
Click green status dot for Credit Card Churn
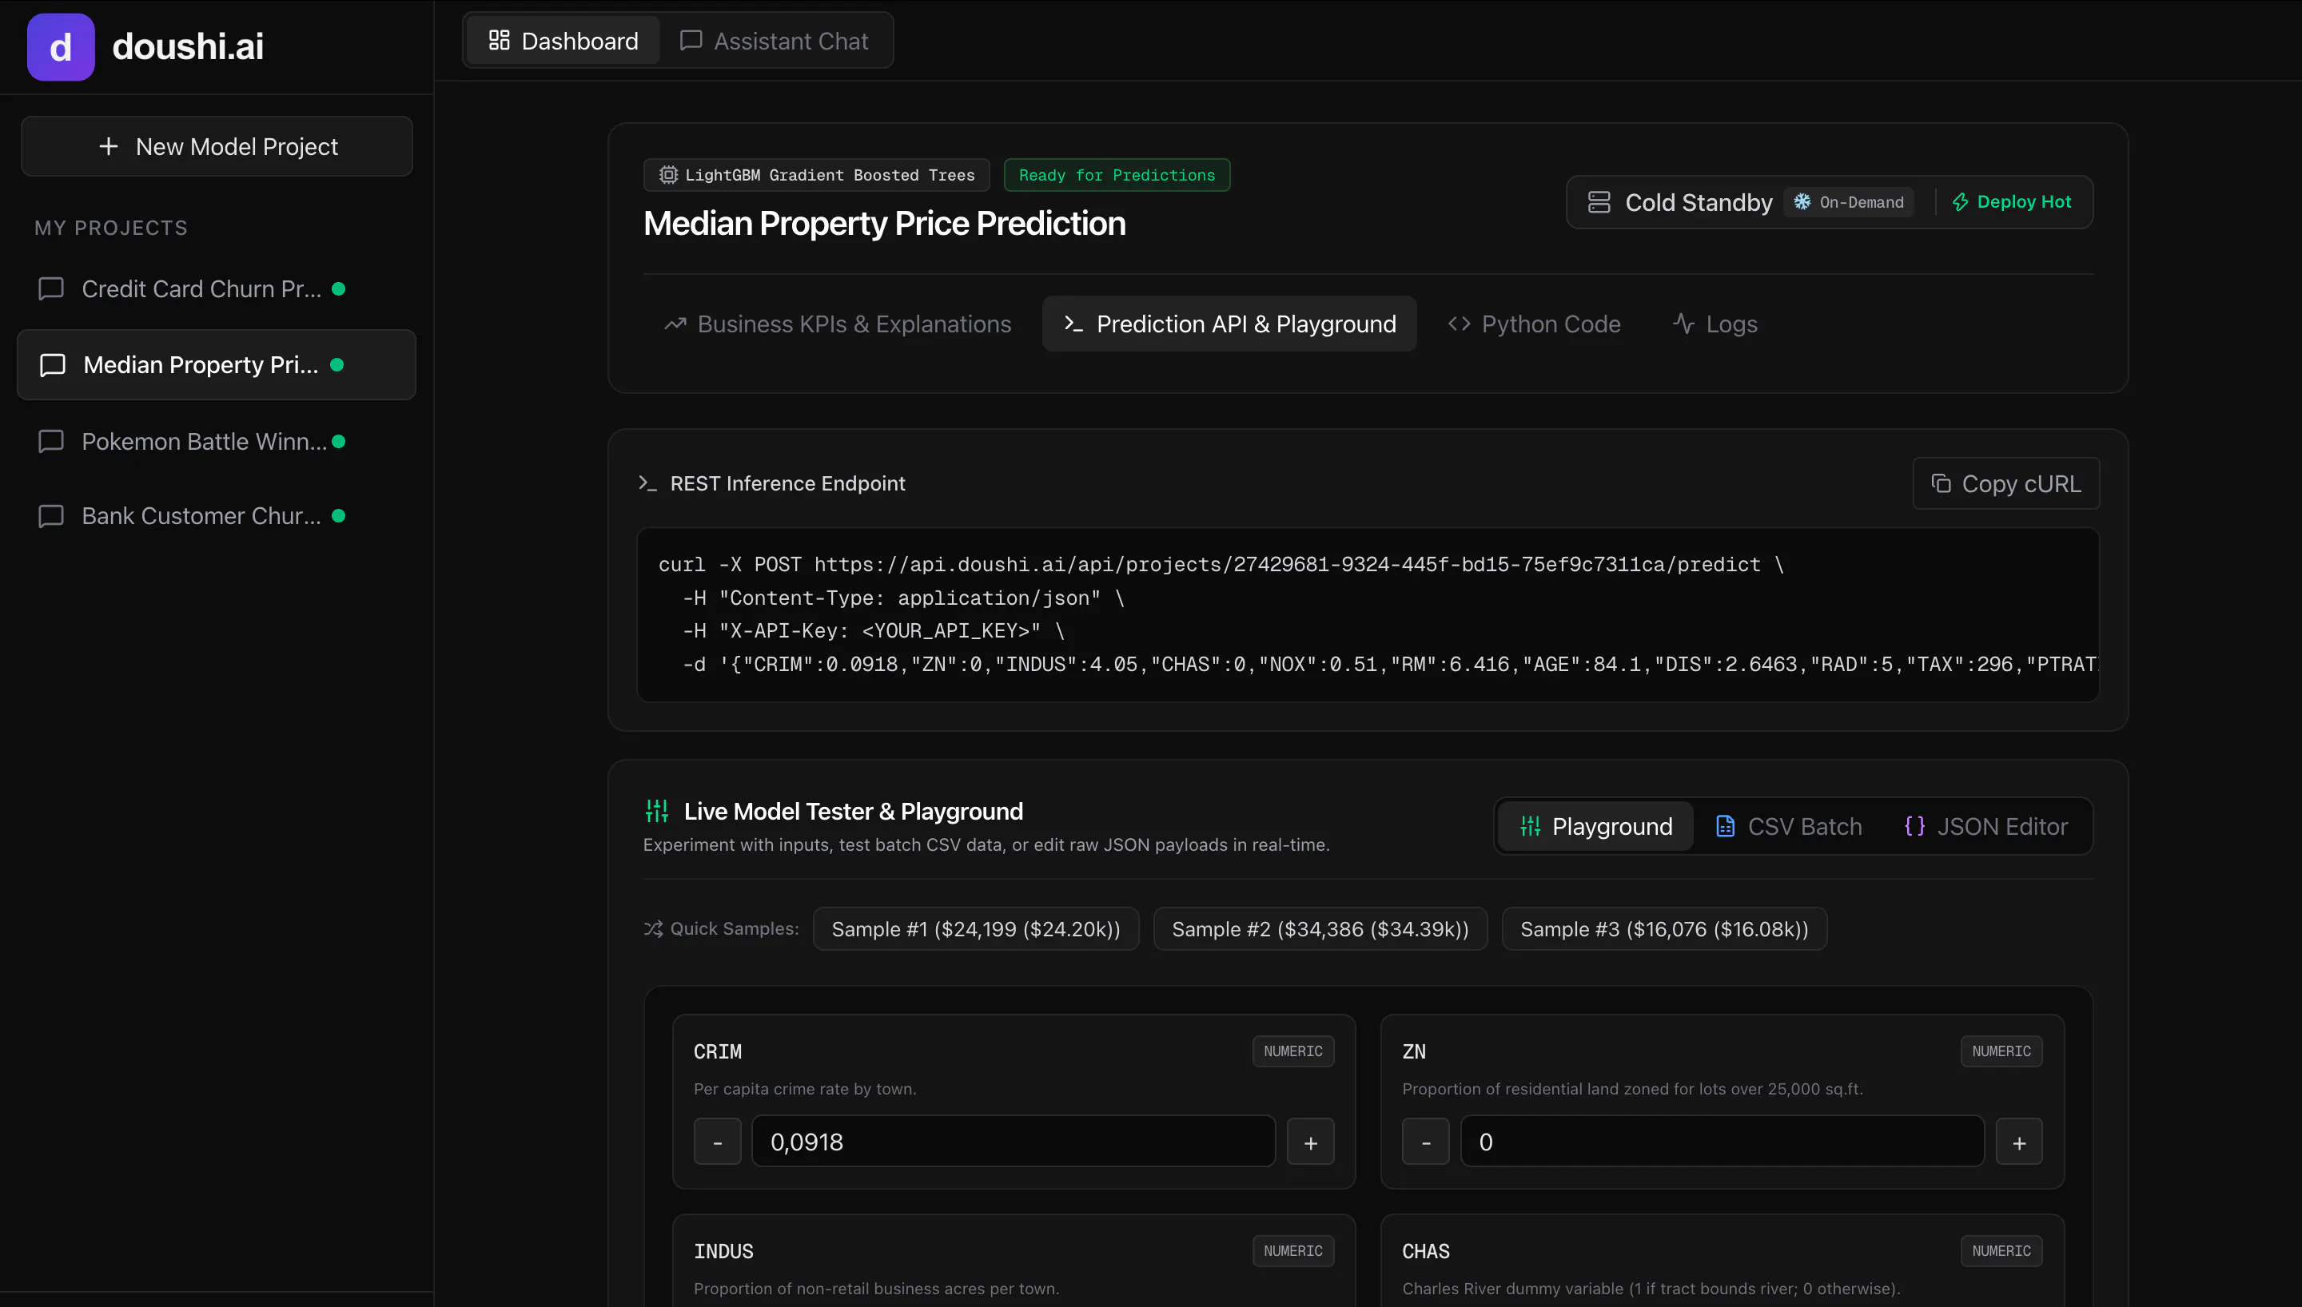[x=338, y=288]
